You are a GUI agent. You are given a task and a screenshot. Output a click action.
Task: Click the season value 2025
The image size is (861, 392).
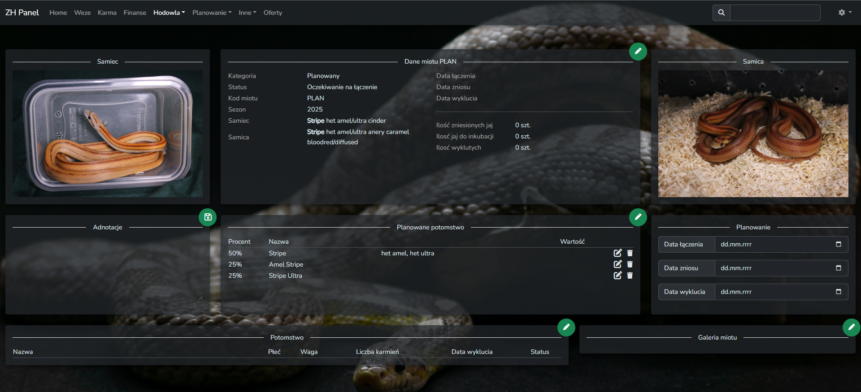315,109
